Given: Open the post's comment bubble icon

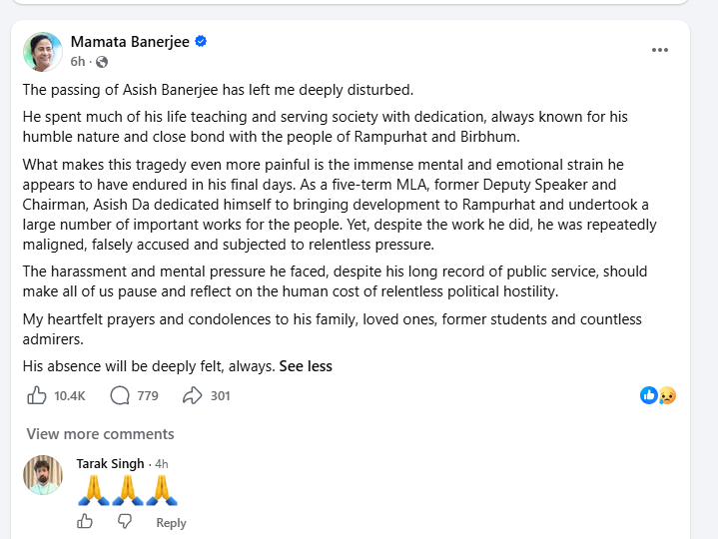Looking at the screenshot, I should 120,395.
